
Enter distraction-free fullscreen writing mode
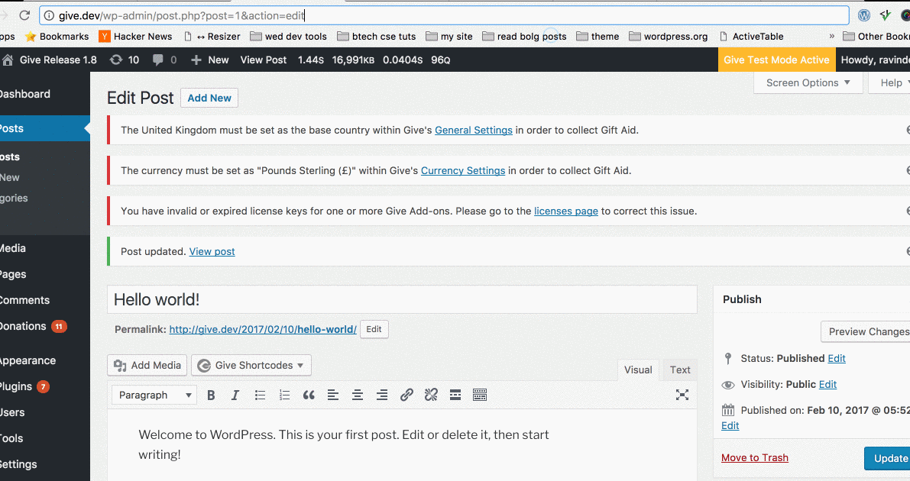point(682,395)
